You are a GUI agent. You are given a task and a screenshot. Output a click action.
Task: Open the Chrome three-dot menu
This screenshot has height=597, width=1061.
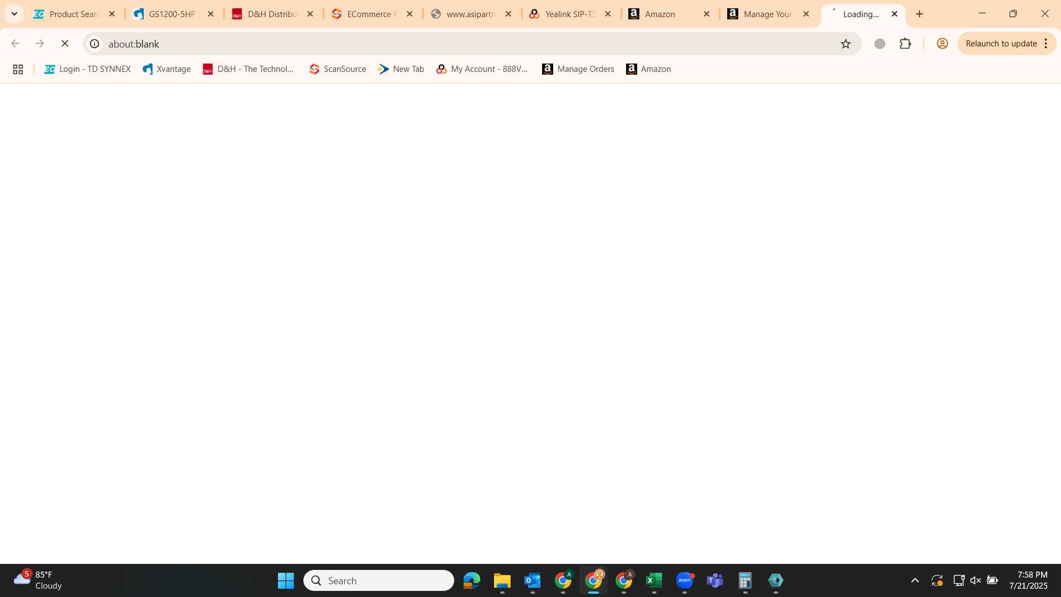point(1046,44)
